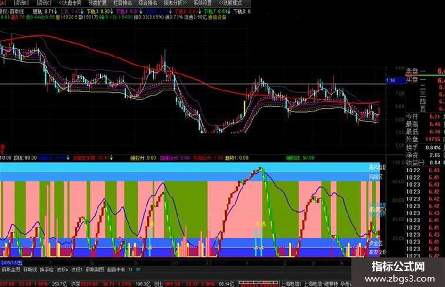Open the 栏目排名 menu
445x287 pixels.
(x=122, y=3)
